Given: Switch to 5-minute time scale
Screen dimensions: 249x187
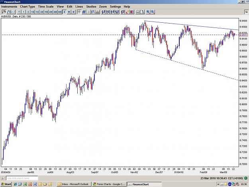Looking at the screenshot, I should (x=28, y=12).
